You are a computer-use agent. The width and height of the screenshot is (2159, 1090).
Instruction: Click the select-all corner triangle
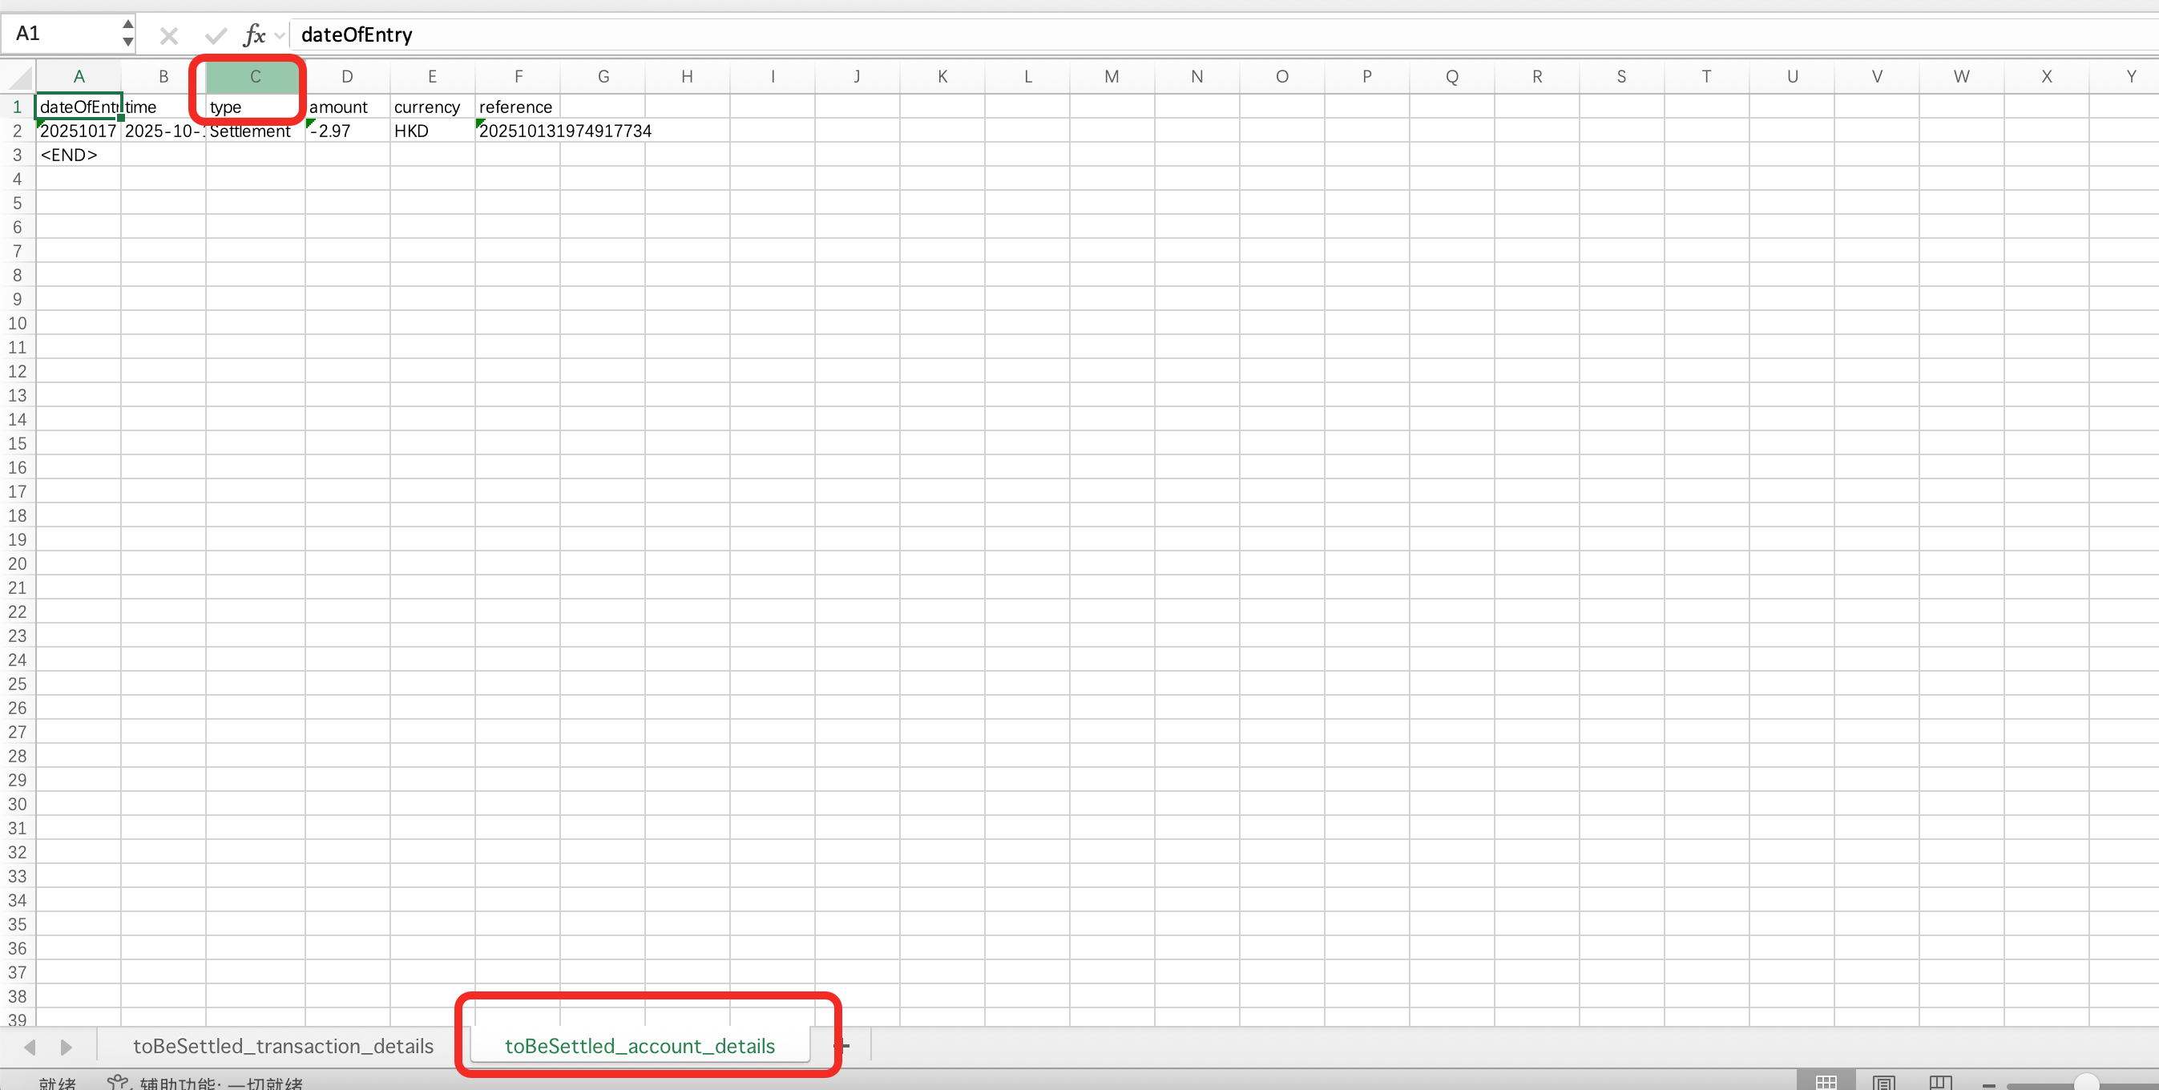19,77
